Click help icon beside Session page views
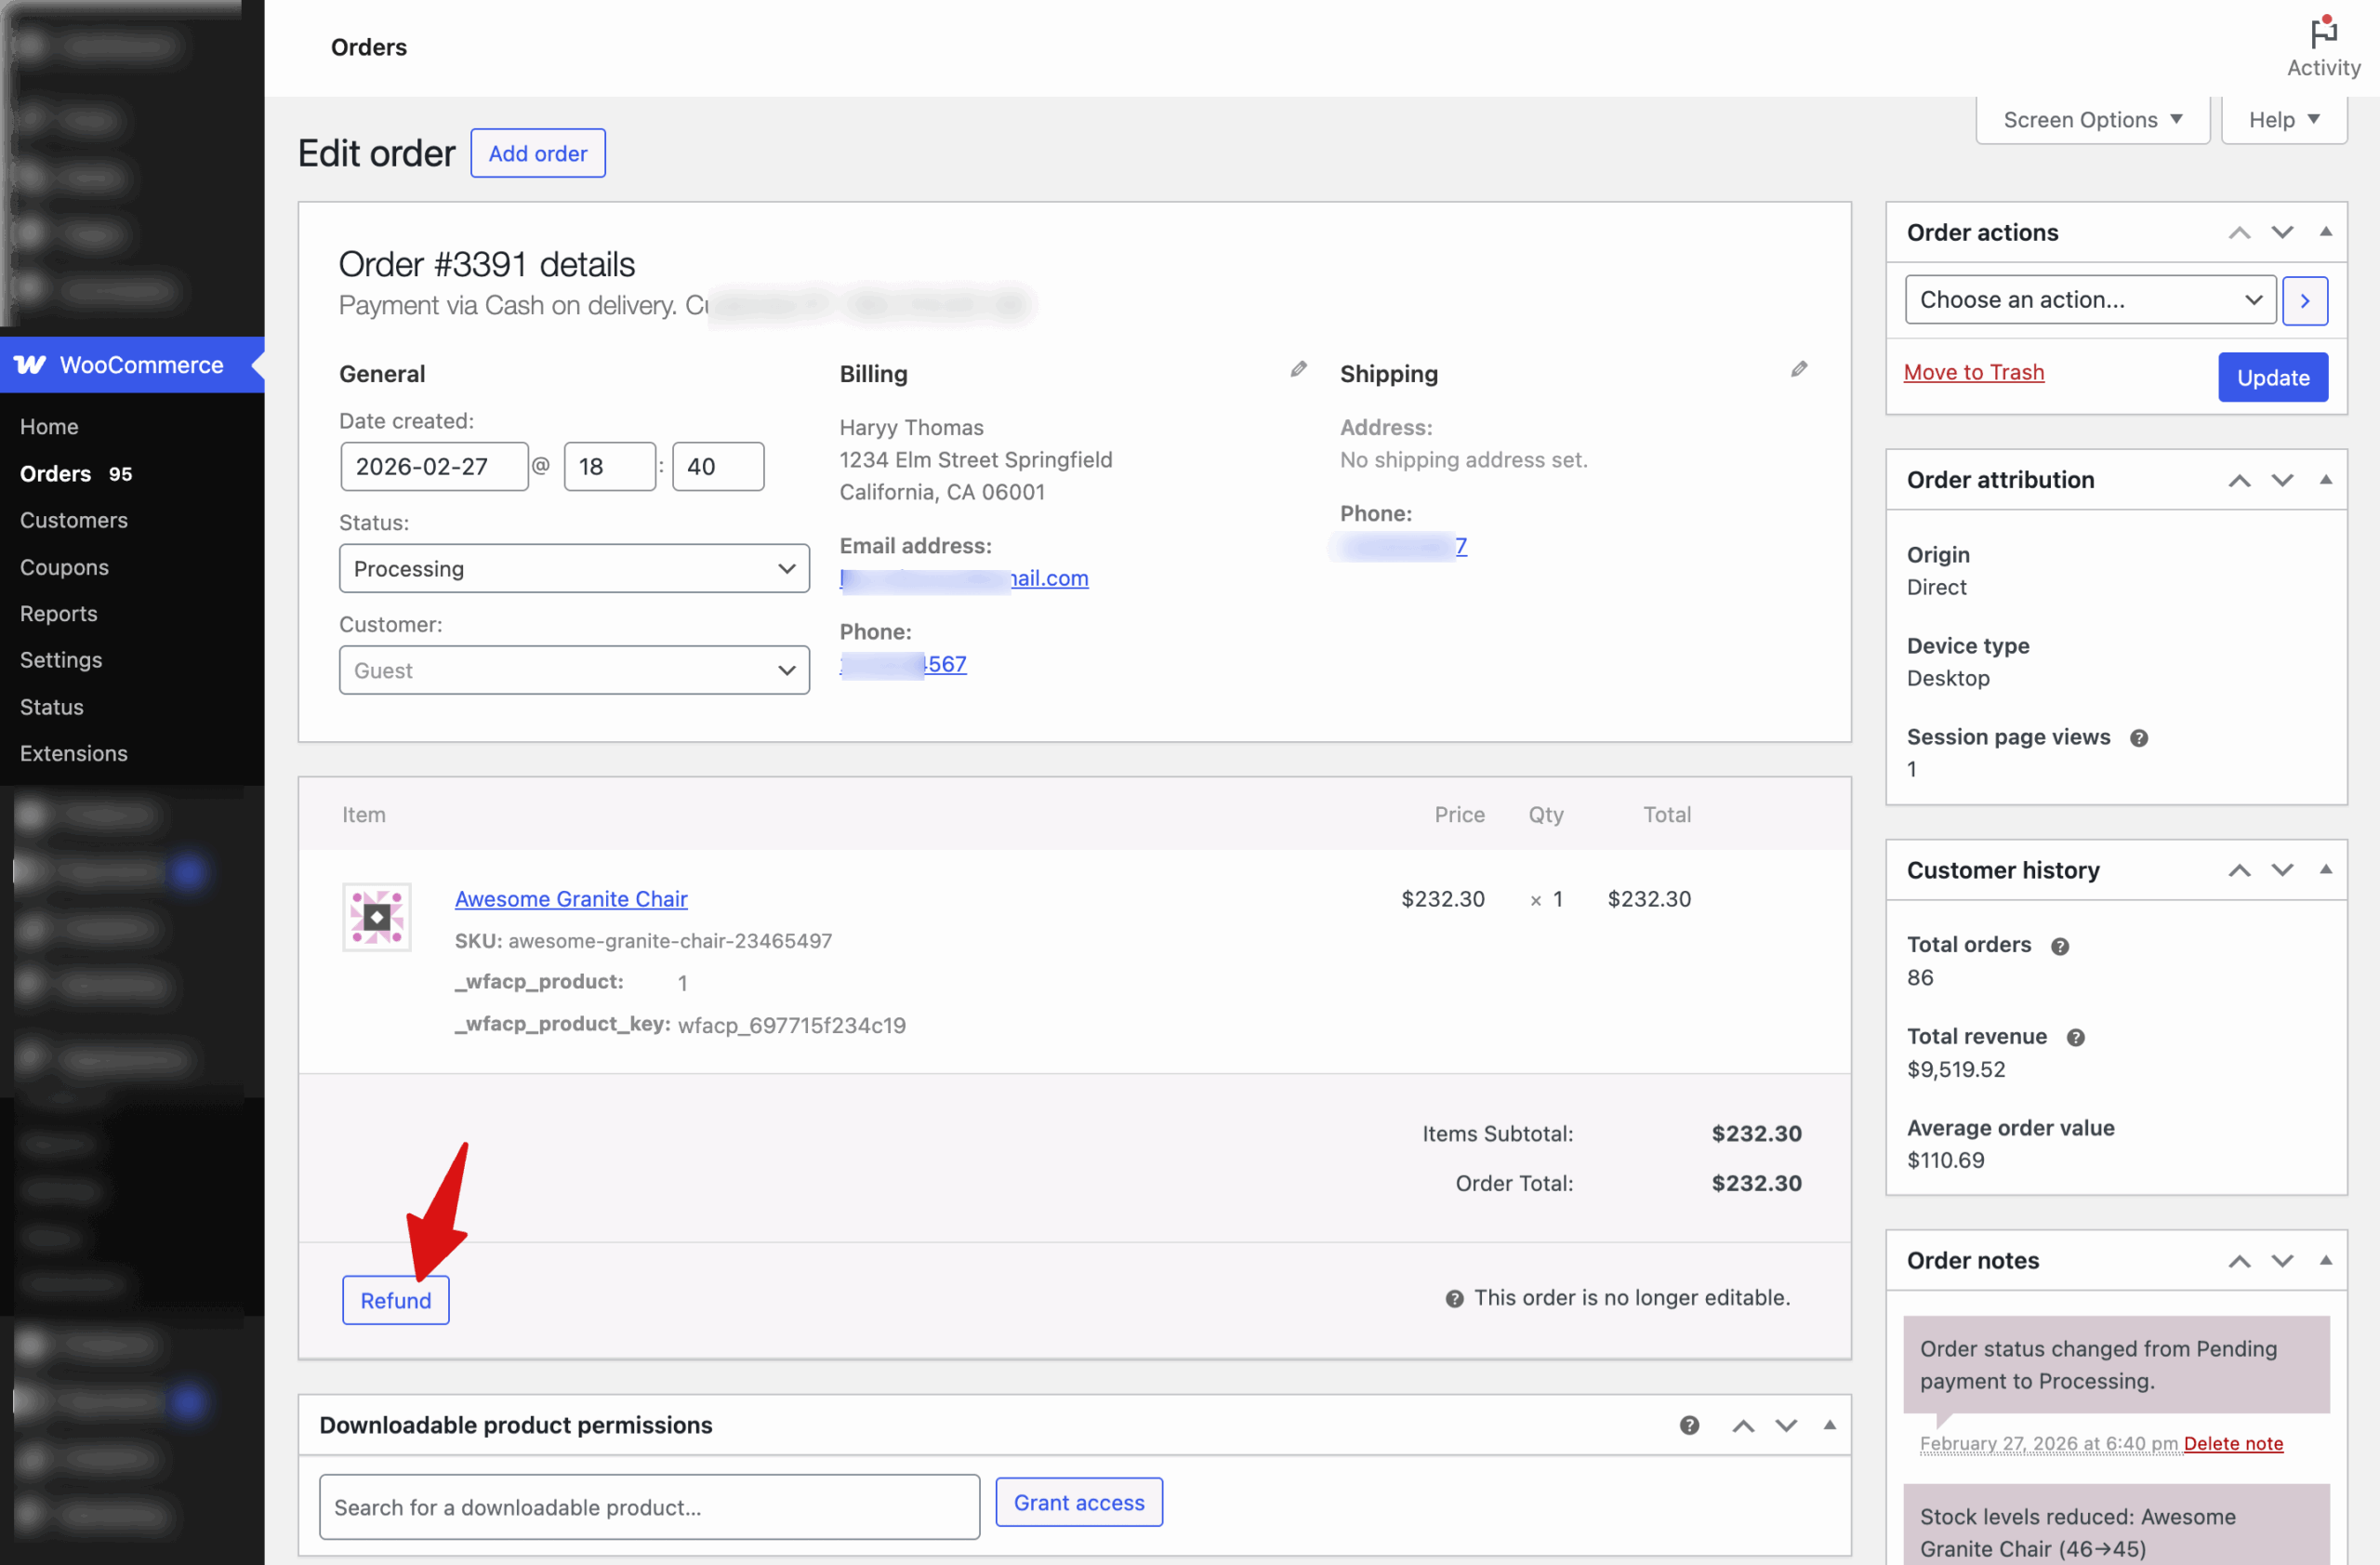Viewport: 2380px width, 1565px height. tap(2140, 737)
